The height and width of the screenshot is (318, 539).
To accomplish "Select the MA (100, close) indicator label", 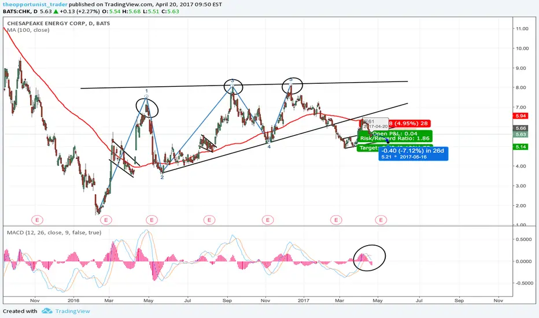I will click(28, 30).
